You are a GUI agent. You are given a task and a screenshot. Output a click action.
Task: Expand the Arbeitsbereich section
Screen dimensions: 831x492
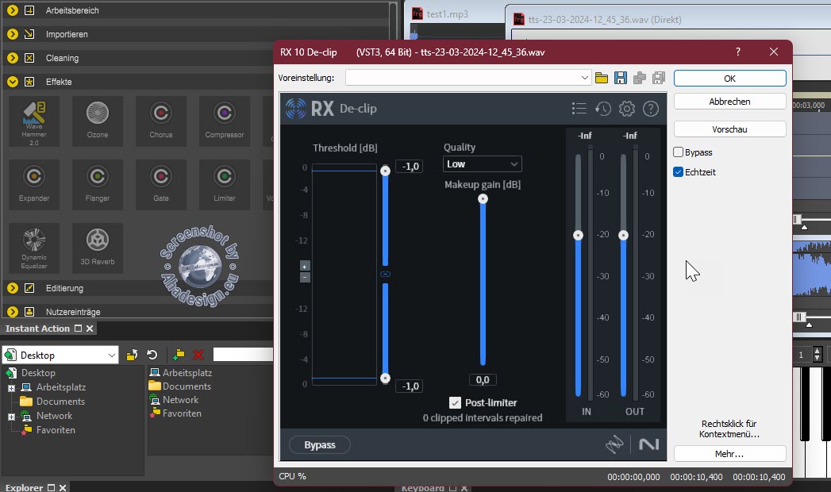coord(13,10)
